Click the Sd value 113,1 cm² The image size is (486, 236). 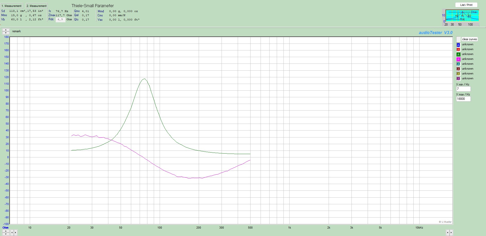[x=17, y=11]
